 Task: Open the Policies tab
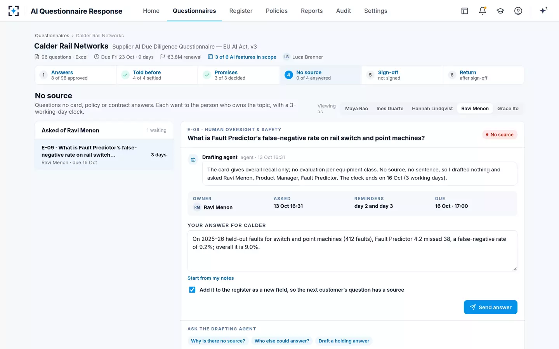pos(277,11)
